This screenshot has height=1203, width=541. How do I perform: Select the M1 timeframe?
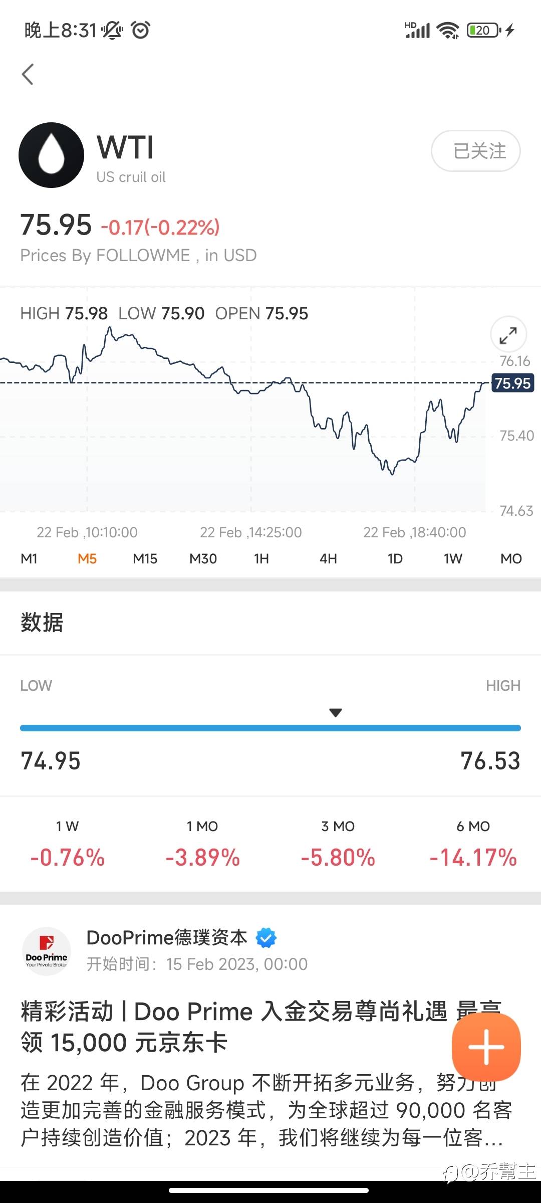coord(29,558)
